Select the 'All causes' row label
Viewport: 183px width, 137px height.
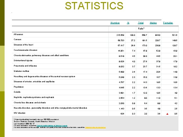(18, 34)
